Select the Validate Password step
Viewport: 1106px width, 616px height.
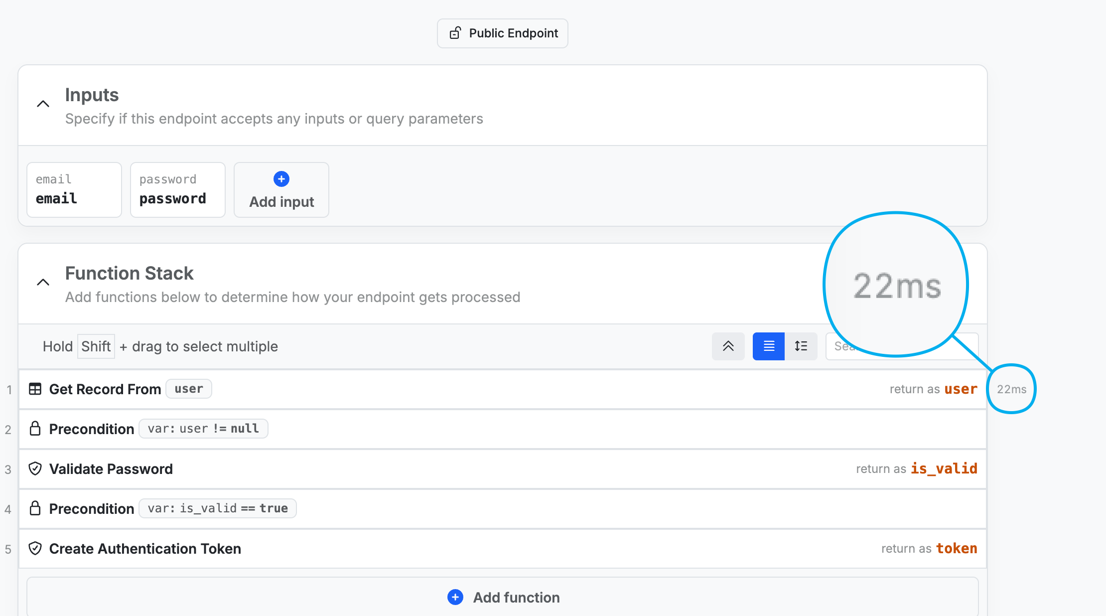point(503,469)
